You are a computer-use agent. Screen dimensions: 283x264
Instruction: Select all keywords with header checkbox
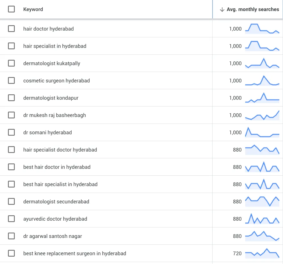(x=11, y=9)
